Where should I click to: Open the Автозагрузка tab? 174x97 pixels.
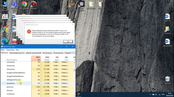click(47, 53)
